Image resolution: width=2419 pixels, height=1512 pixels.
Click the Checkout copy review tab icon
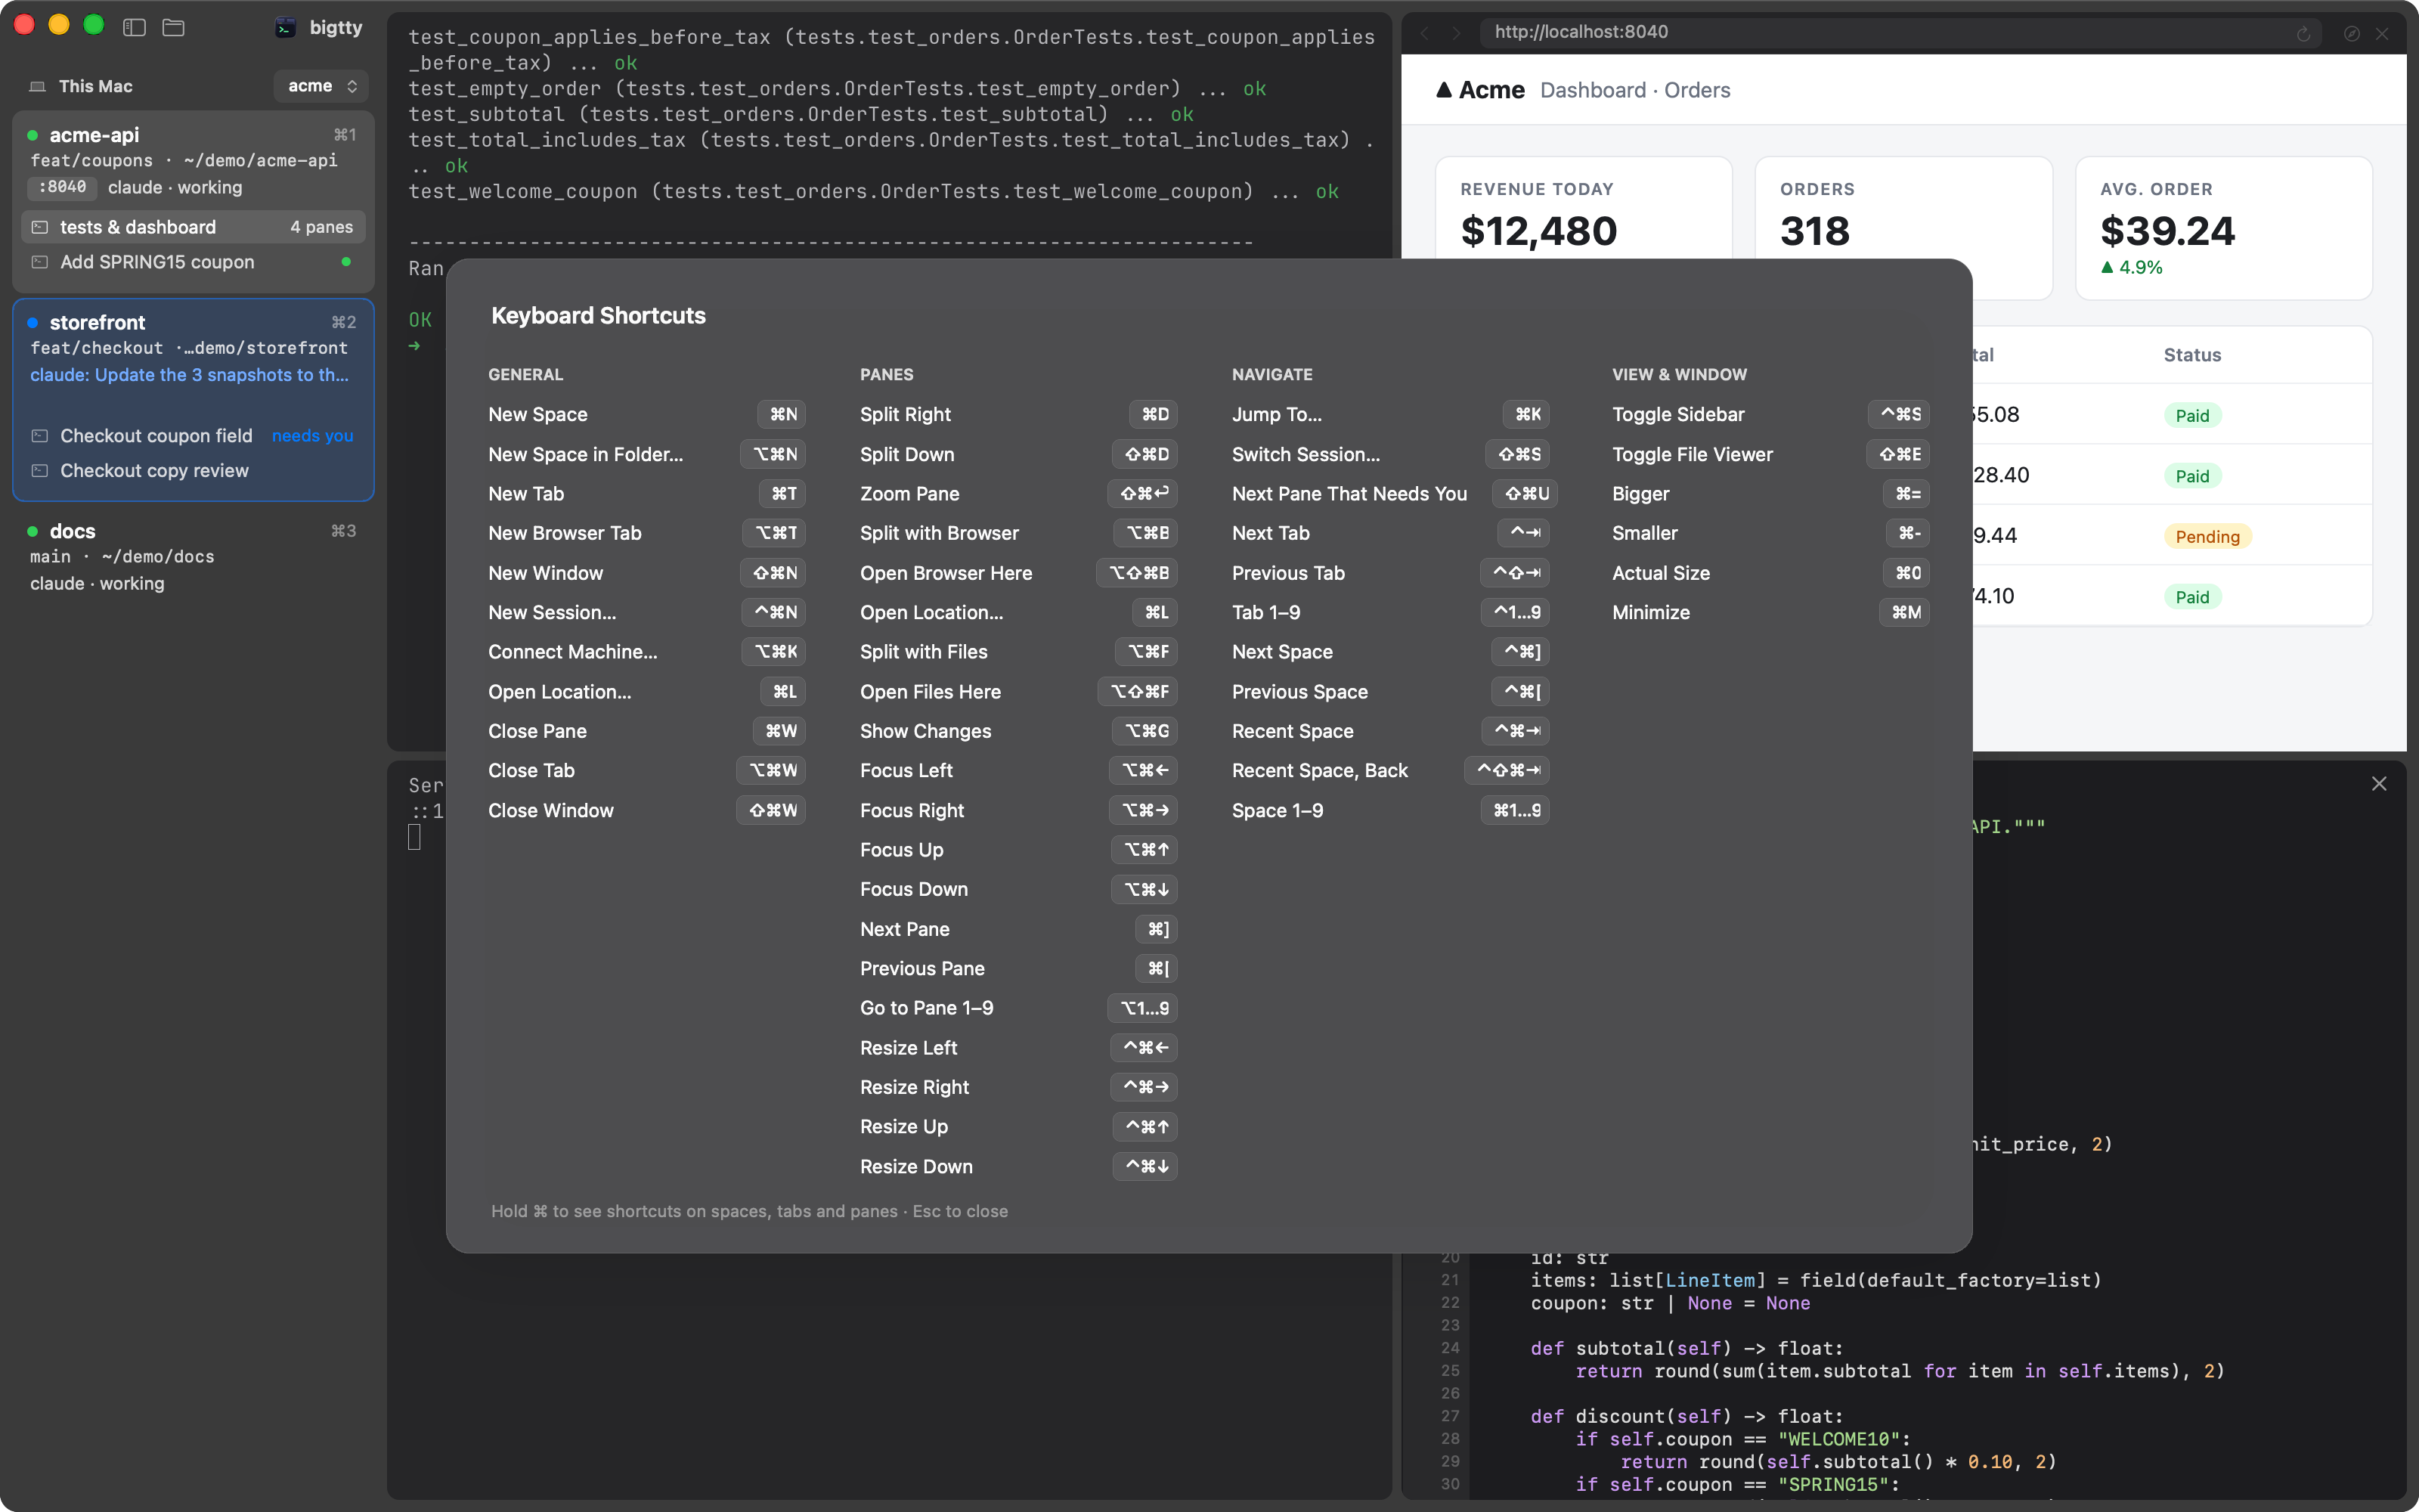click(40, 471)
